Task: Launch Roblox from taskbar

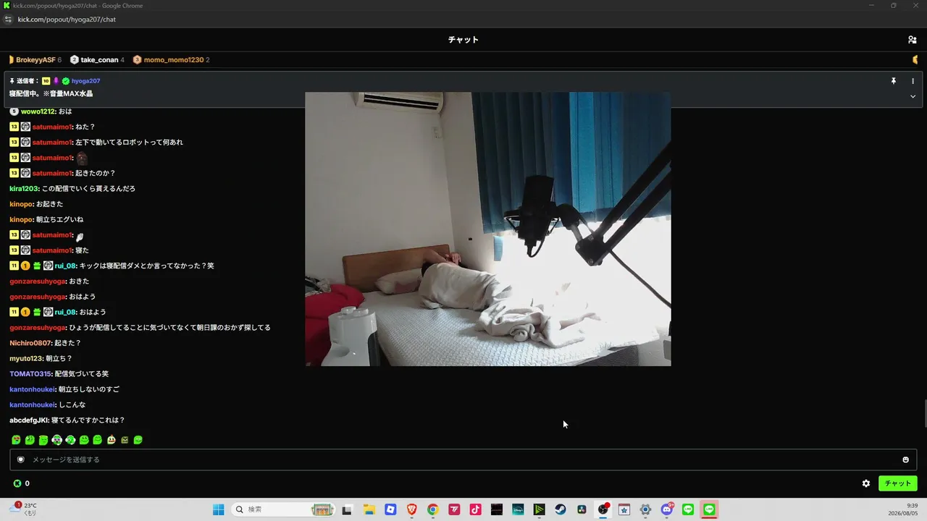Action: click(x=390, y=509)
